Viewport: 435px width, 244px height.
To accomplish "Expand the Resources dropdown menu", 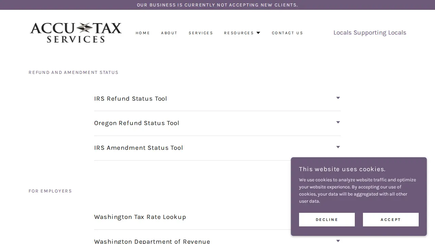I will point(242,33).
